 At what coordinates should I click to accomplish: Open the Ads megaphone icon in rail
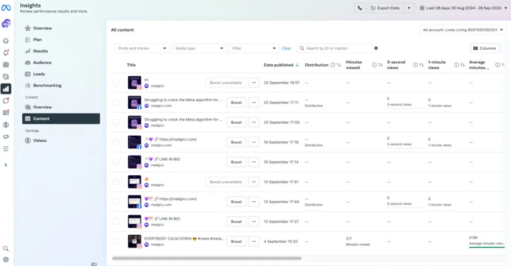click(6, 137)
